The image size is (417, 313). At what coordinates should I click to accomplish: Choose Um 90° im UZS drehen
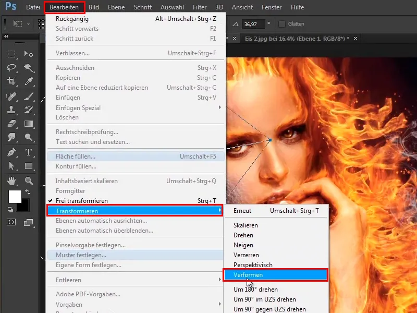pyautogui.click(x=277, y=299)
